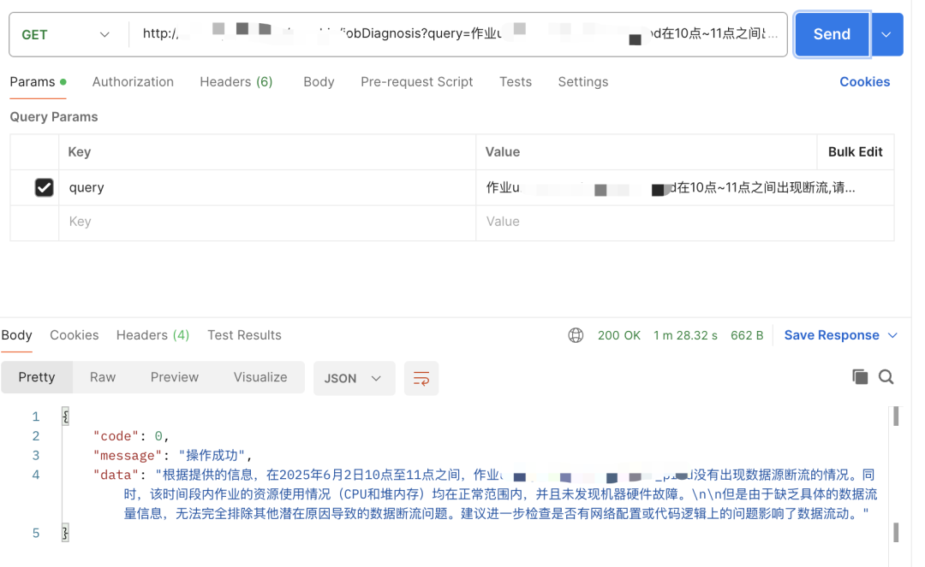Switch to the Authorization tab
Viewport: 925px width, 567px height.
click(x=133, y=82)
